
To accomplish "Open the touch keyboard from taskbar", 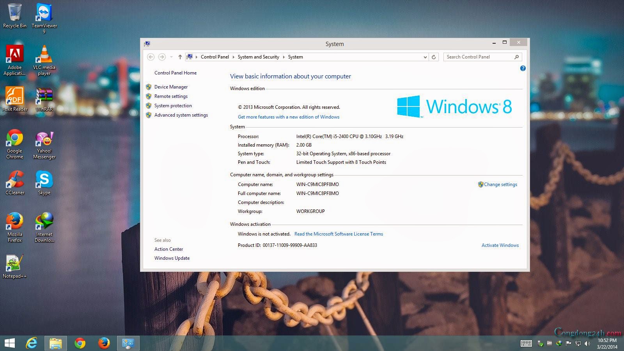I will coord(526,343).
